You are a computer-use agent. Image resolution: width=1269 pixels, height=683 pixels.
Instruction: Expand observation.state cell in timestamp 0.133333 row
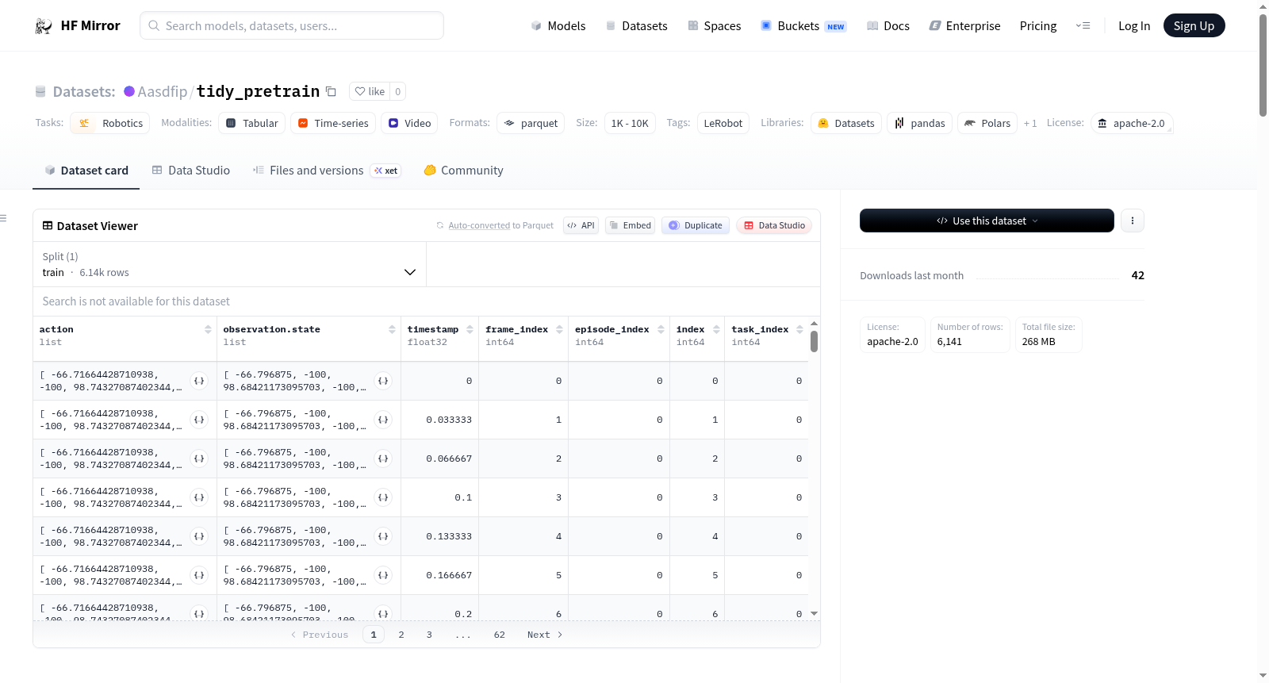[x=383, y=536]
